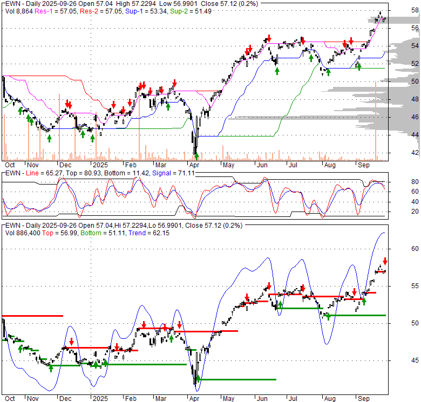Click the 20 level label on oscillator axis
421x402 pixels.
tap(415, 212)
